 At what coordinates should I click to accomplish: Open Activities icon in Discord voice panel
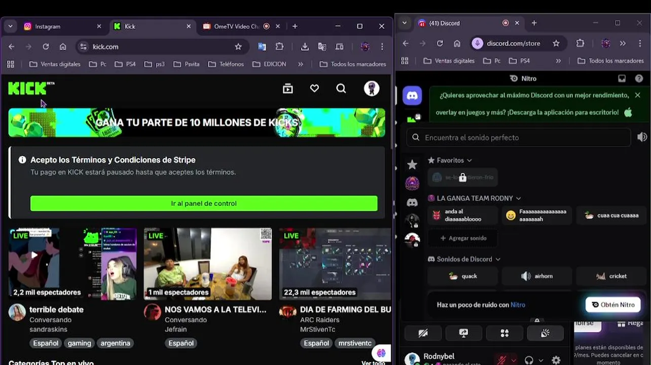coord(504,333)
